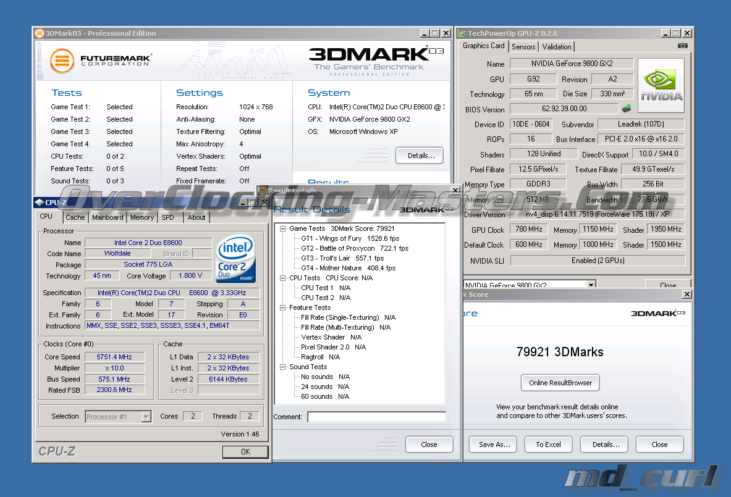
Task: Click Details in the Score window
Action: (604, 445)
